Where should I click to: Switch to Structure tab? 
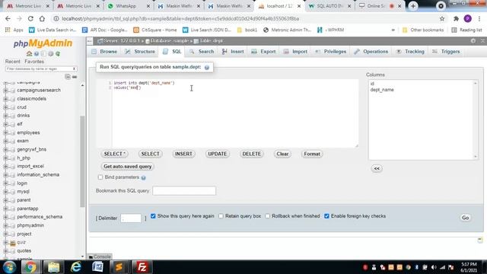140,52
